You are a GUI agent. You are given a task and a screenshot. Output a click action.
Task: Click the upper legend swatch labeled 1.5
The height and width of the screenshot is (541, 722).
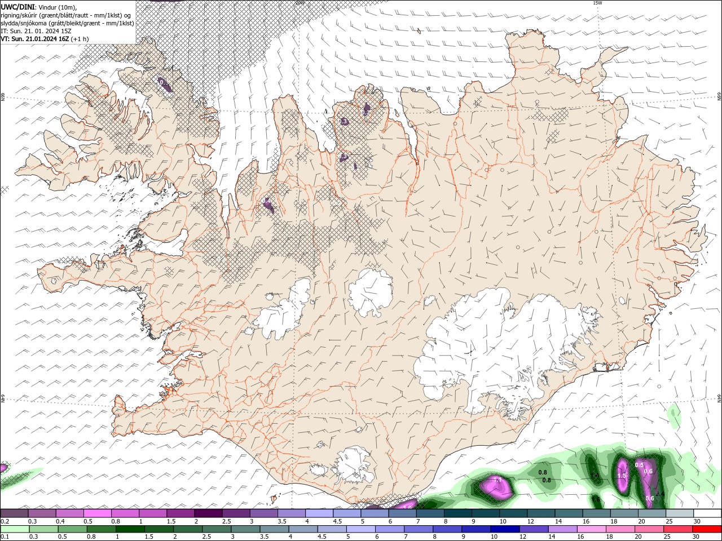pos(180,513)
